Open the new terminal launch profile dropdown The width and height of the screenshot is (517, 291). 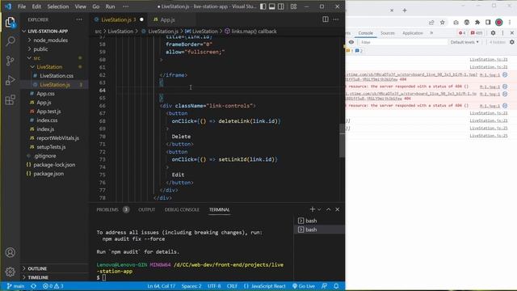point(319,209)
